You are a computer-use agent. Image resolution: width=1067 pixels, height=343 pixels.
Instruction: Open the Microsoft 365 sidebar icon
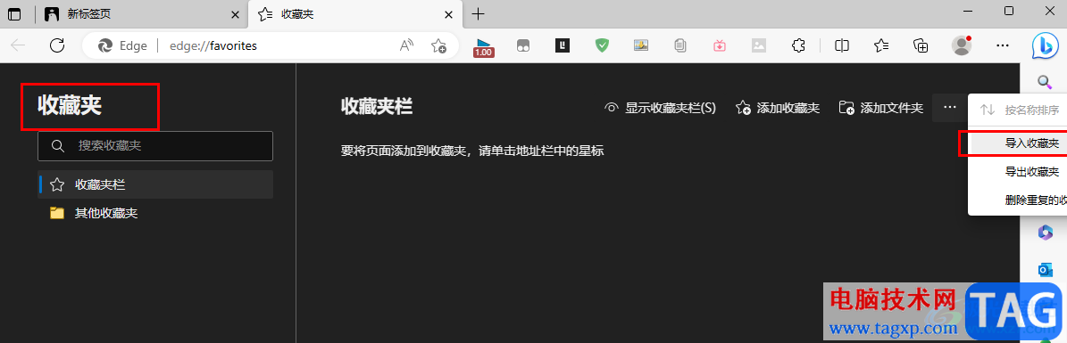(1045, 233)
